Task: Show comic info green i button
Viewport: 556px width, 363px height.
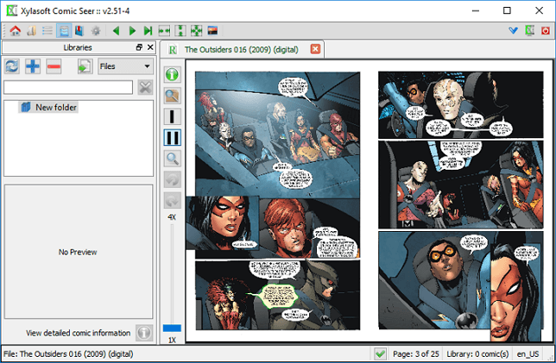Action: point(173,75)
